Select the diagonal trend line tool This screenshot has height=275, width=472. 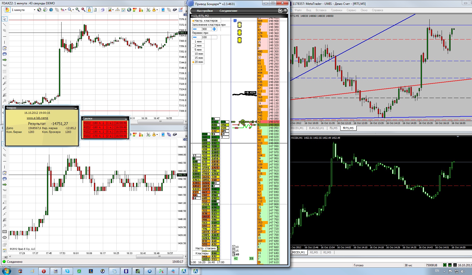[4, 25]
